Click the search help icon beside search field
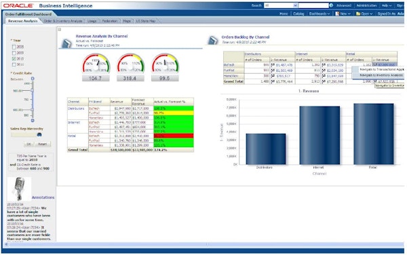 [x=331, y=5]
